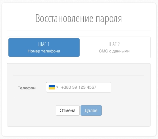Click the Отмена button

pos(67,110)
